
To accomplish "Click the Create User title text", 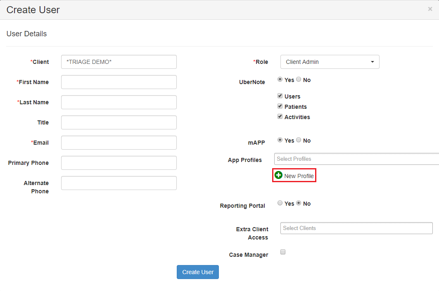I will (x=33, y=10).
